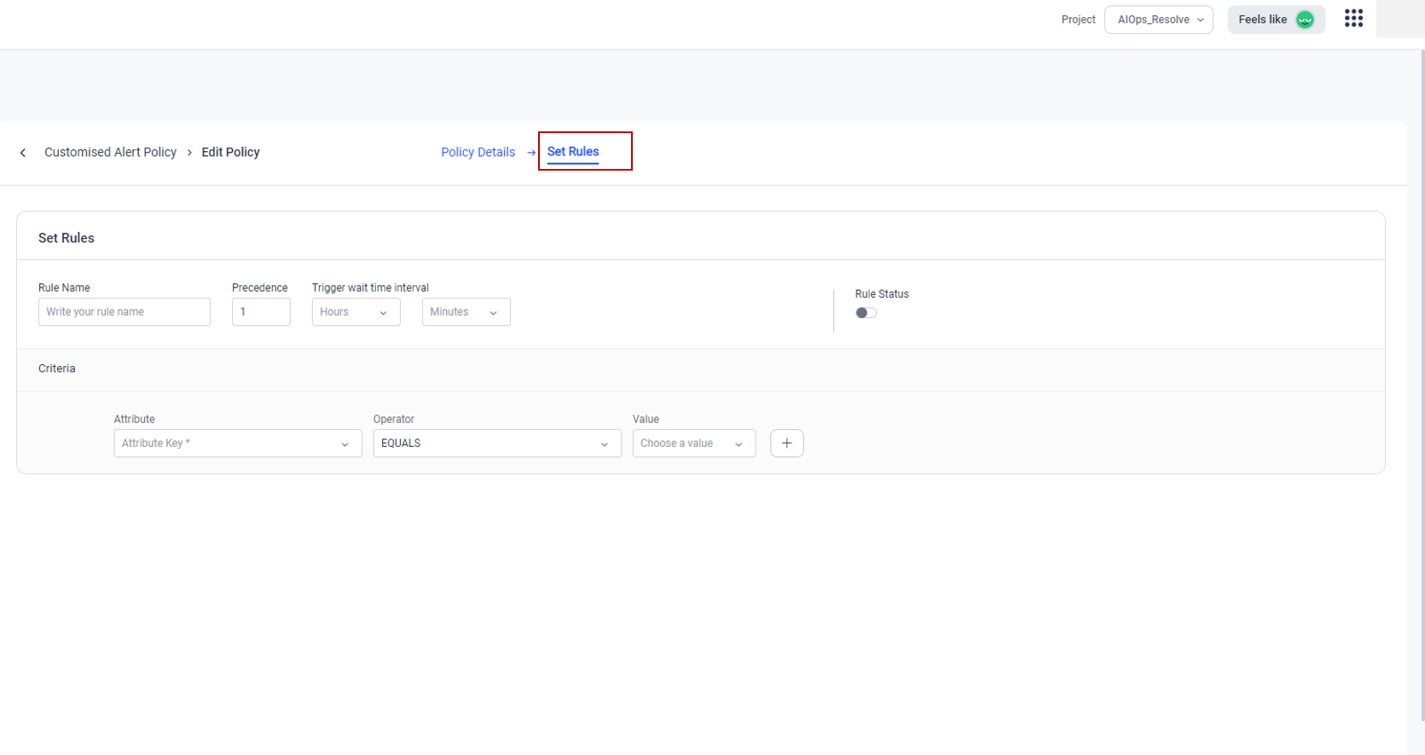Open the Choose a value dropdown
The width and height of the screenshot is (1425, 755).
(x=693, y=444)
